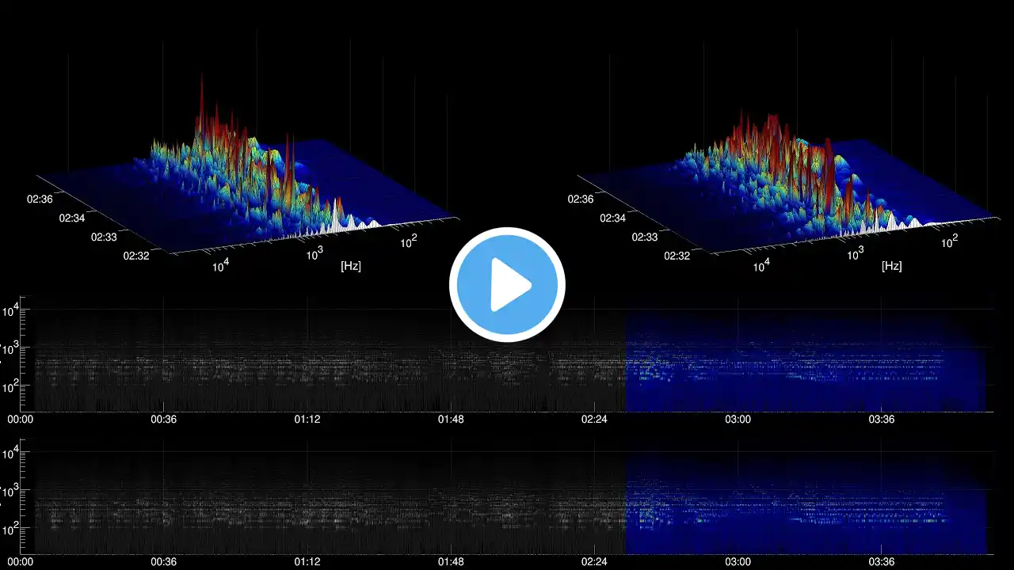Click "00:36" under the lower spectrogram
This screenshot has height=570, width=1014.
164,562
